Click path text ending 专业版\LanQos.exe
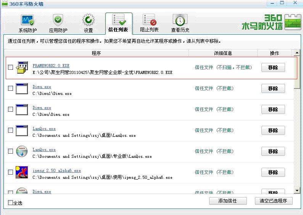Image resolution: width=303 pixels, height=215 pixels. point(92,156)
